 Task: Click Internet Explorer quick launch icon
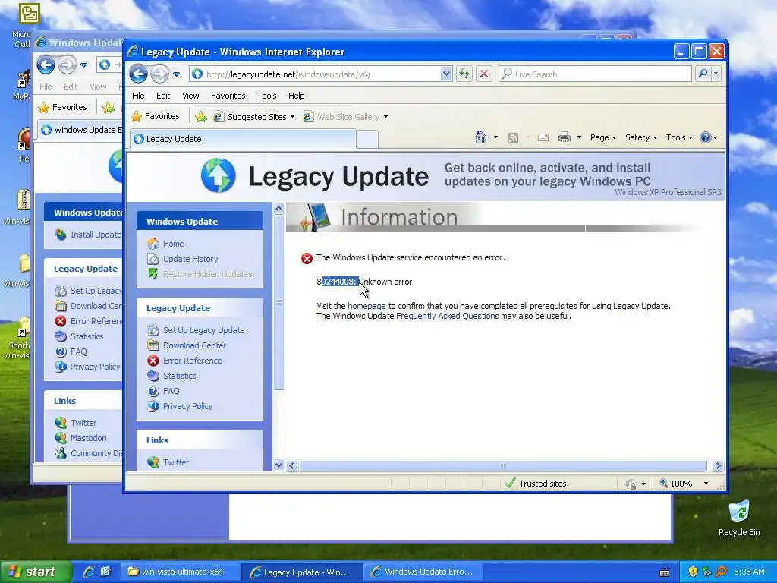pyautogui.click(x=89, y=572)
